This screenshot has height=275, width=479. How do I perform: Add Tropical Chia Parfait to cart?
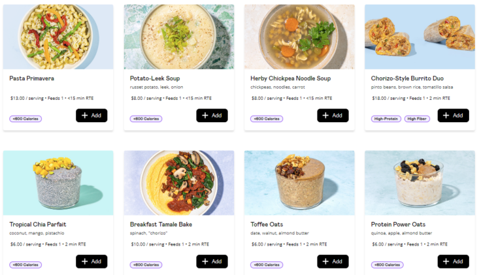click(91, 261)
